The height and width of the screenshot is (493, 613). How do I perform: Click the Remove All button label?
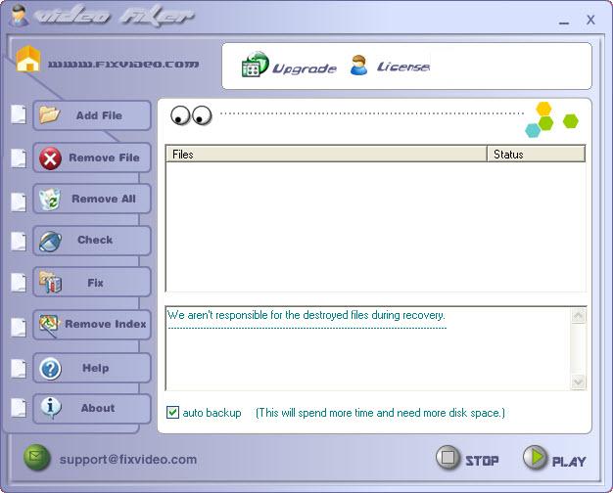coord(104,199)
